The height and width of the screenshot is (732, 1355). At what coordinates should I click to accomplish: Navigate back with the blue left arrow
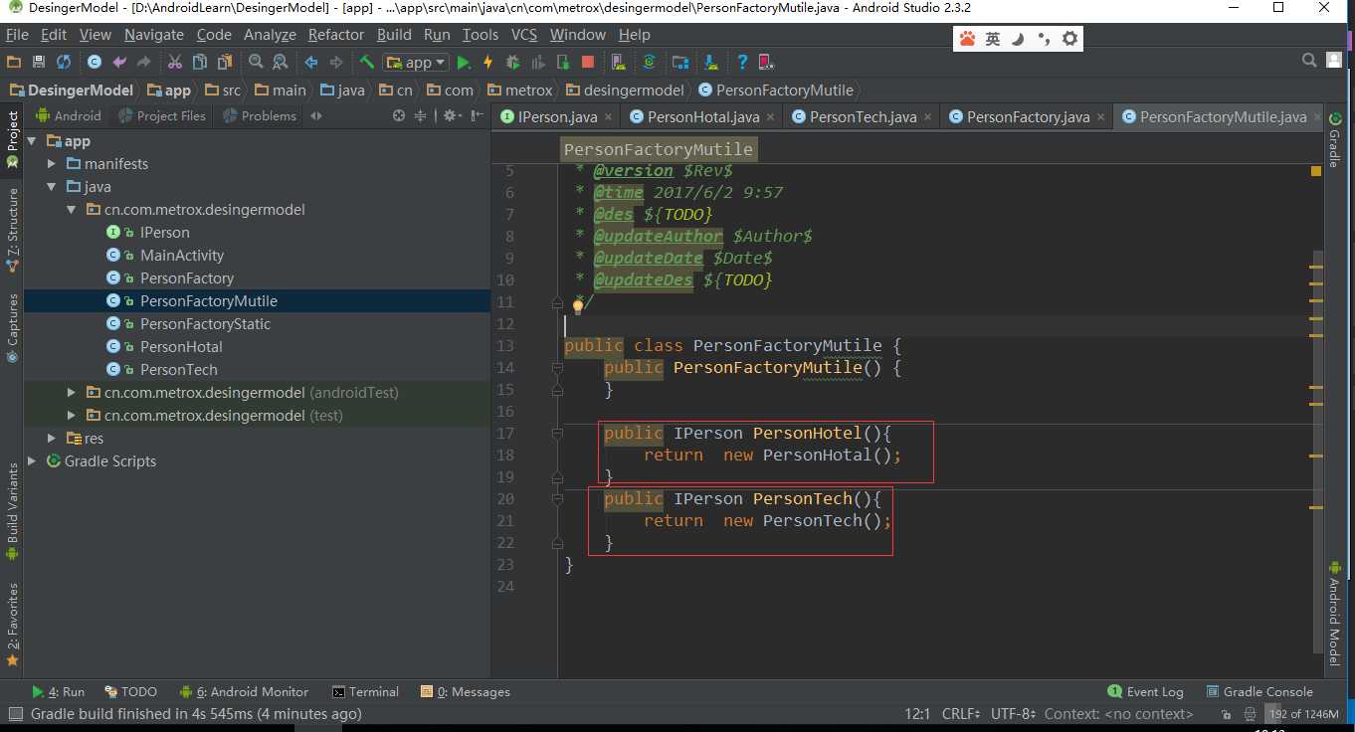pyautogui.click(x=311, y=62)
